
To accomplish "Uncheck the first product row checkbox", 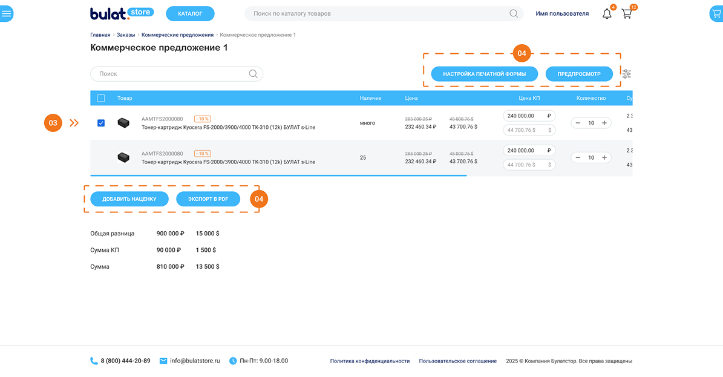I will [101, 123].
